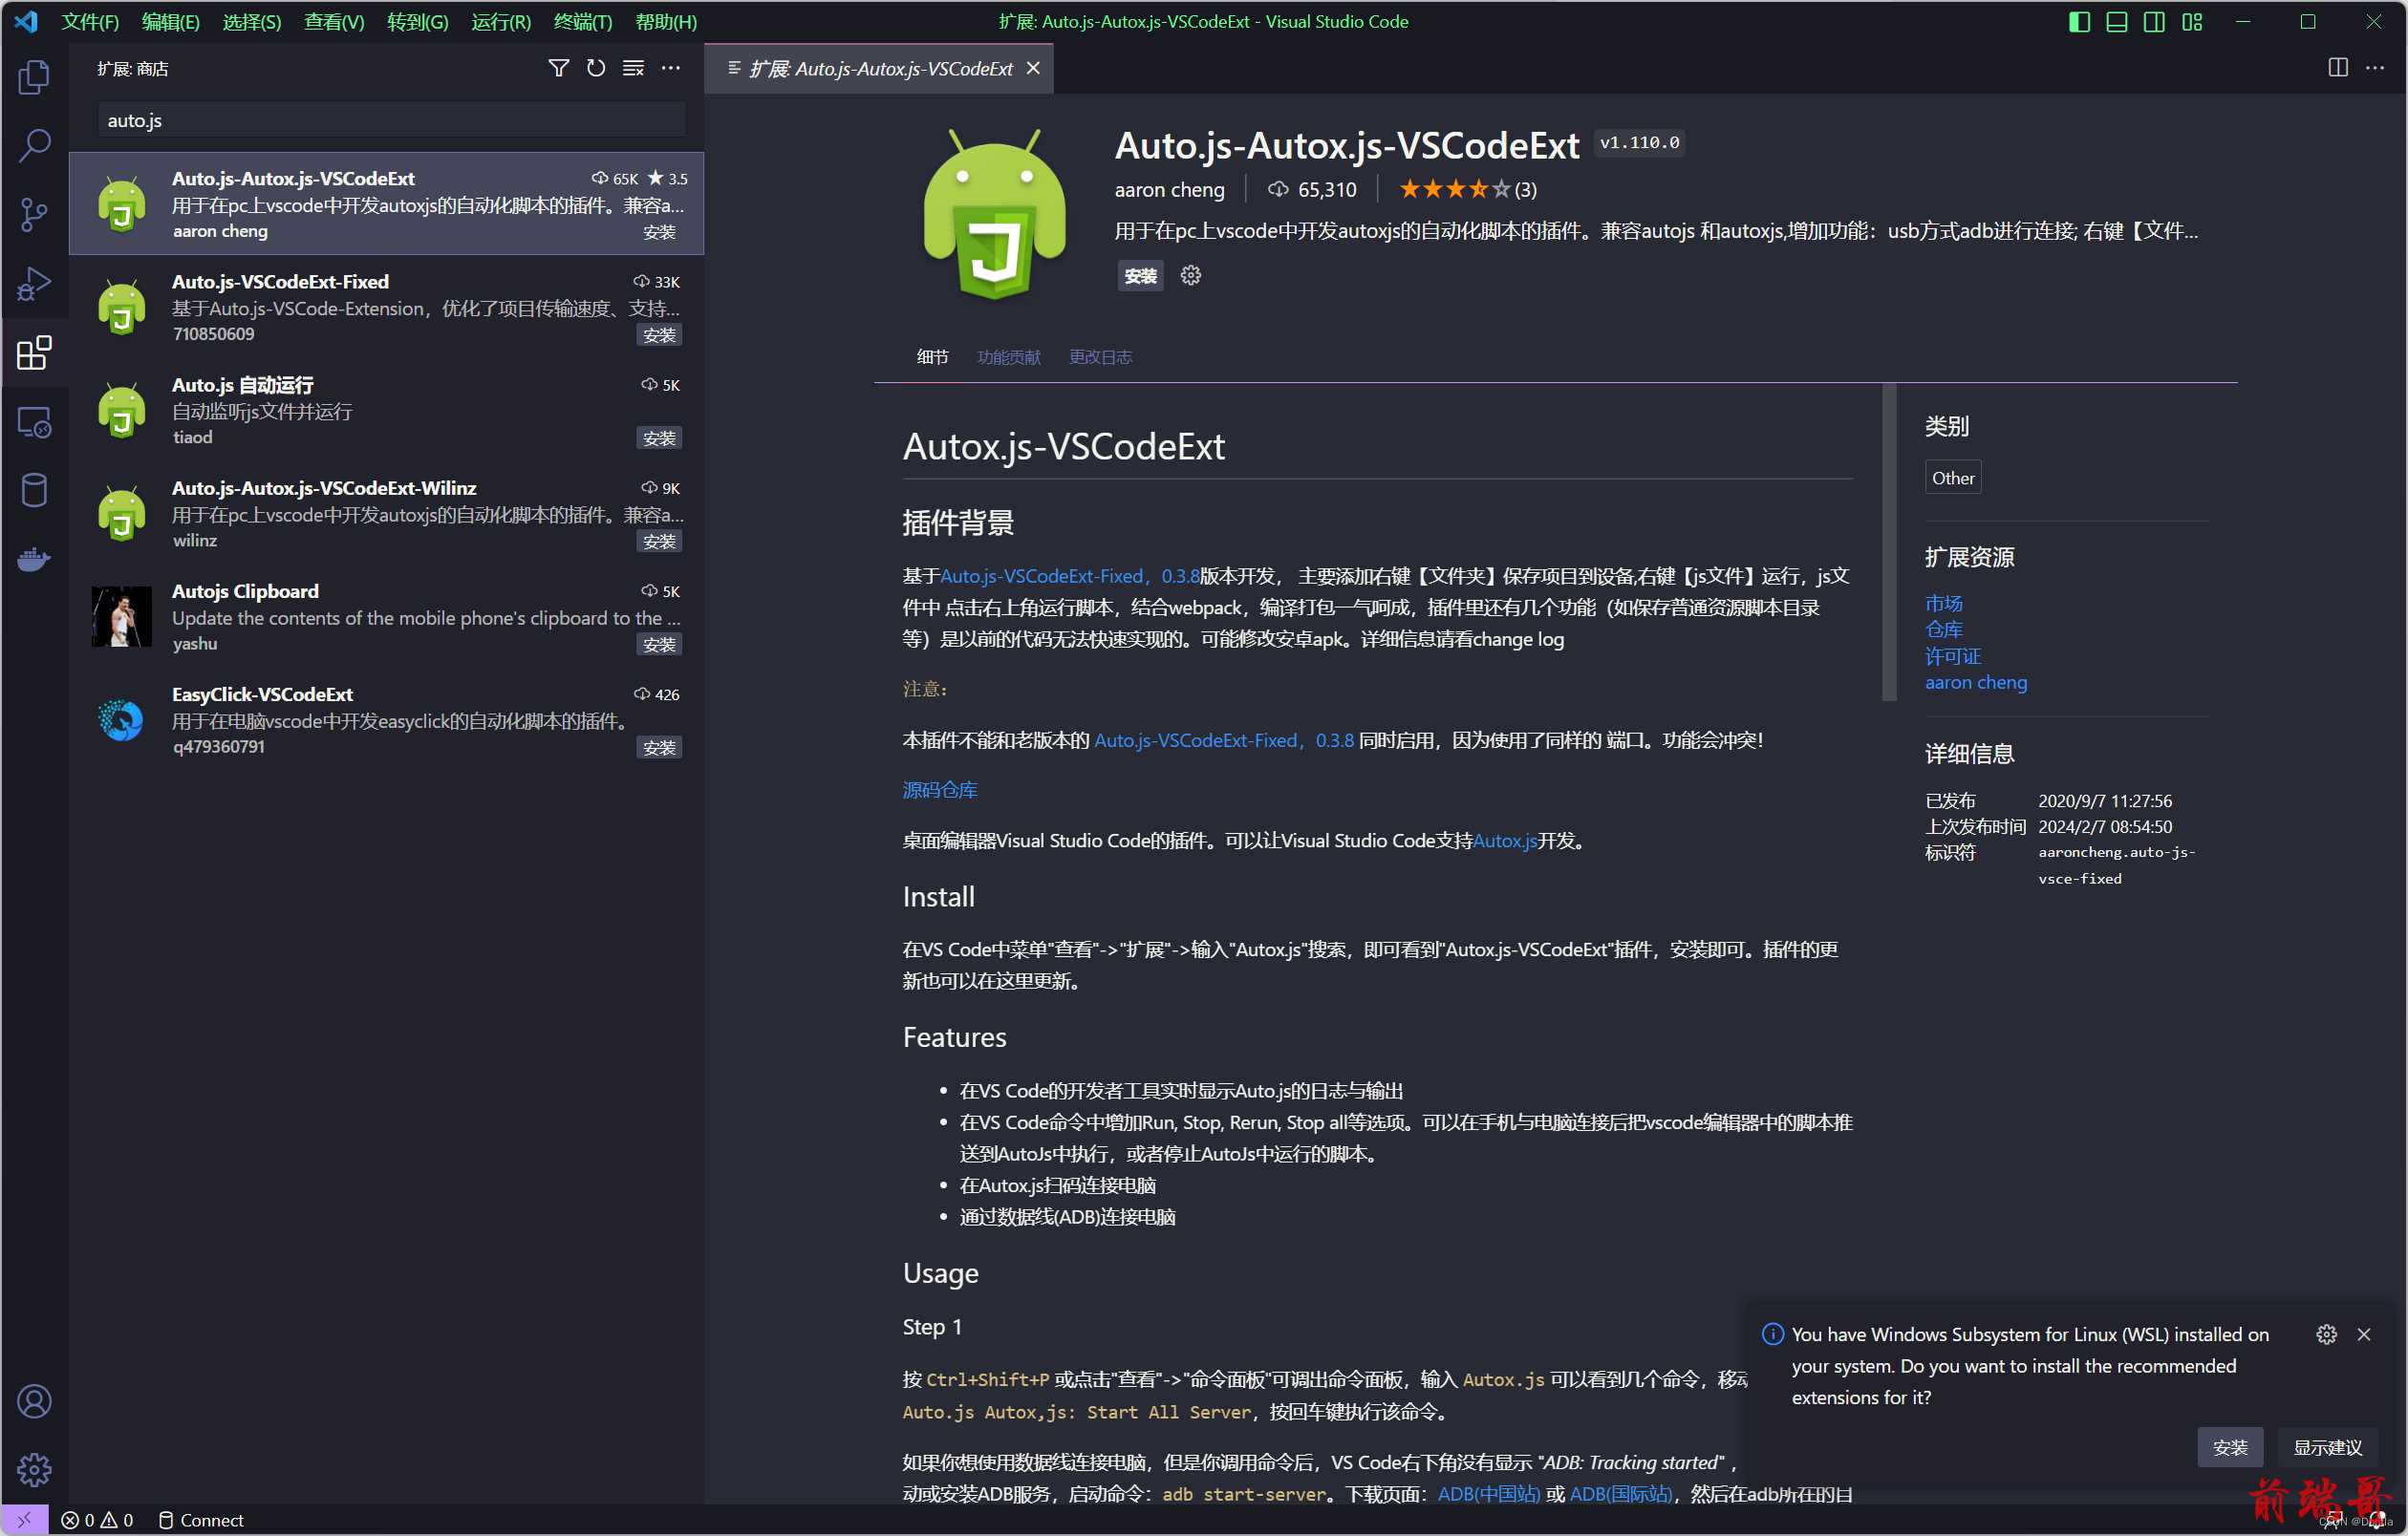
Task: Click the details page vertical scrollbar
Action: (x=1888, y=542)
